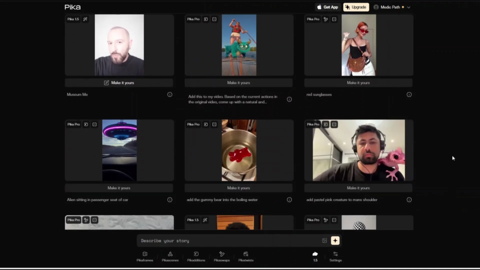The image size is (480, 270).
Task: Click Make it yours under the UFO video
Action: [x=119, y=188]
